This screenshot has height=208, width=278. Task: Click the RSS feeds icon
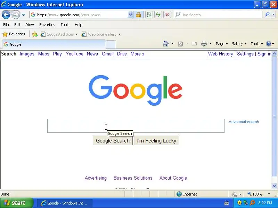pyautogui.click(x=180, y=44)
